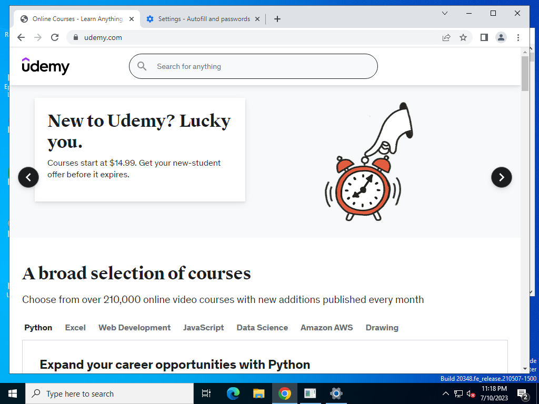
Task: Select the Drawing course tab
Action: 382,328
